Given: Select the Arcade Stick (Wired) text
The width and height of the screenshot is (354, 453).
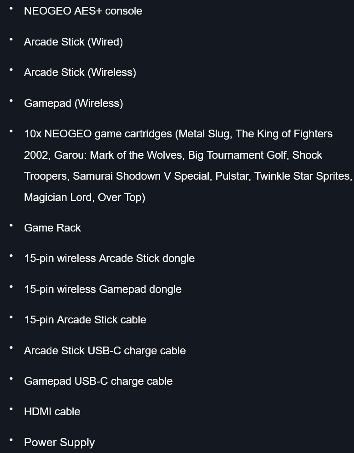Looking at the screenshot, I should click(x=73, y=42).
